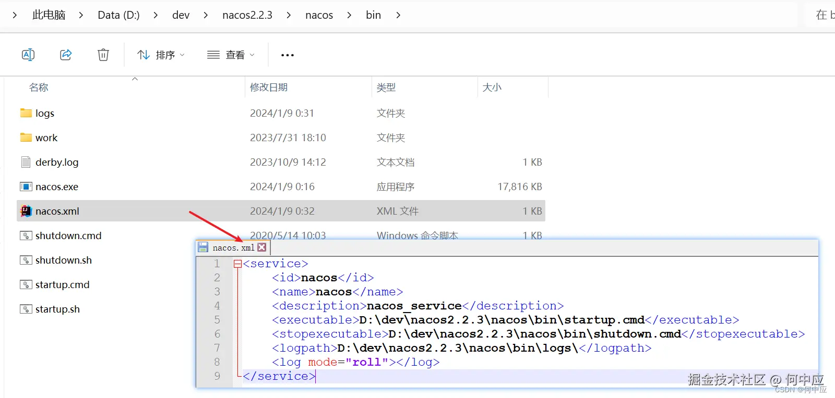
Task: Click the save icon on the nacos.xml tab
Action: click(x=203, y=247)
